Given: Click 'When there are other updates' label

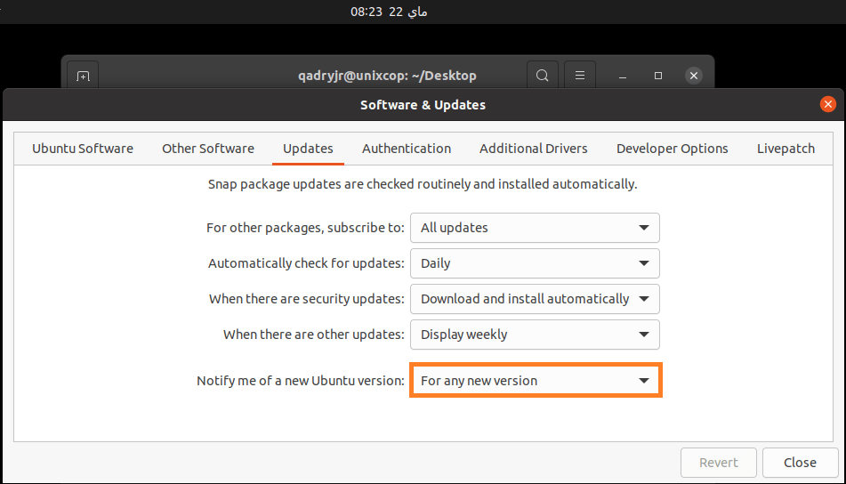Looking at the screenshot, I should (x=313, y=335).
